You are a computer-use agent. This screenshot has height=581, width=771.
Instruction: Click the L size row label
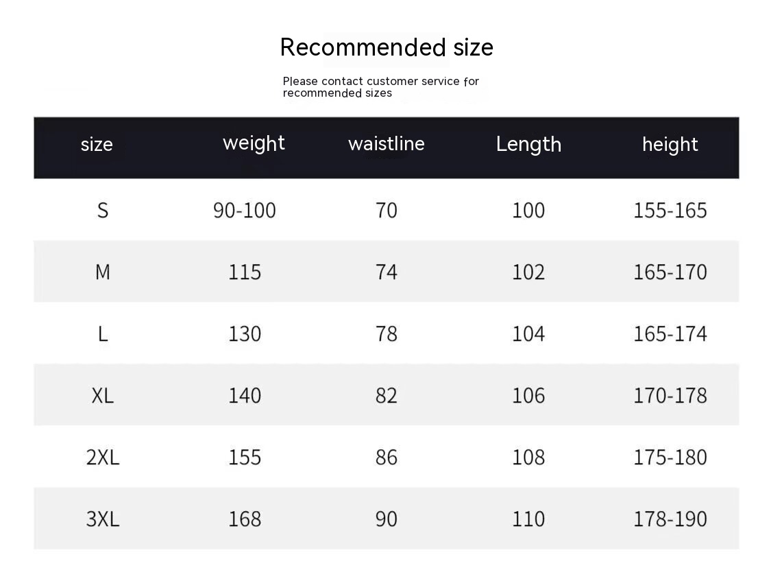pos(103,334)
